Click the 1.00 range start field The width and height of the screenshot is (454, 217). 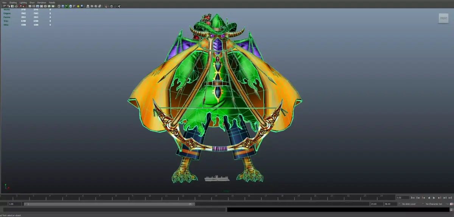pos(14,204)
